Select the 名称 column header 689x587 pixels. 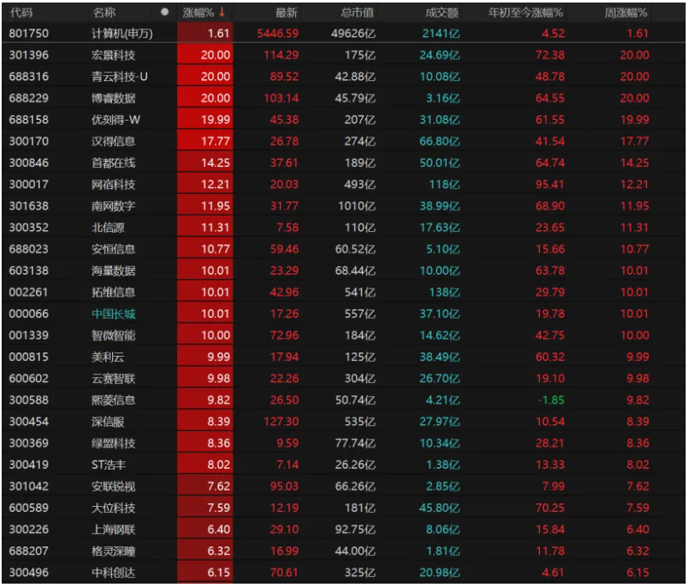point(105,13)
